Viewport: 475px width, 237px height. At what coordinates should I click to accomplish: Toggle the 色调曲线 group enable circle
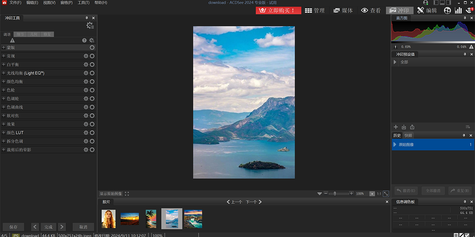tap(92, 107)
